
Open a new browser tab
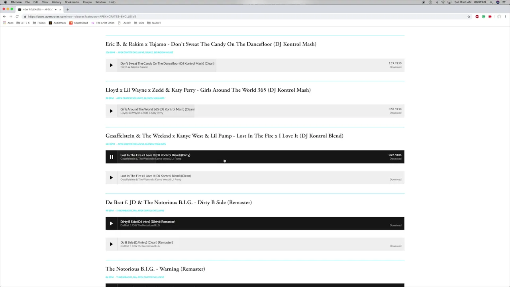coord(67,9)
